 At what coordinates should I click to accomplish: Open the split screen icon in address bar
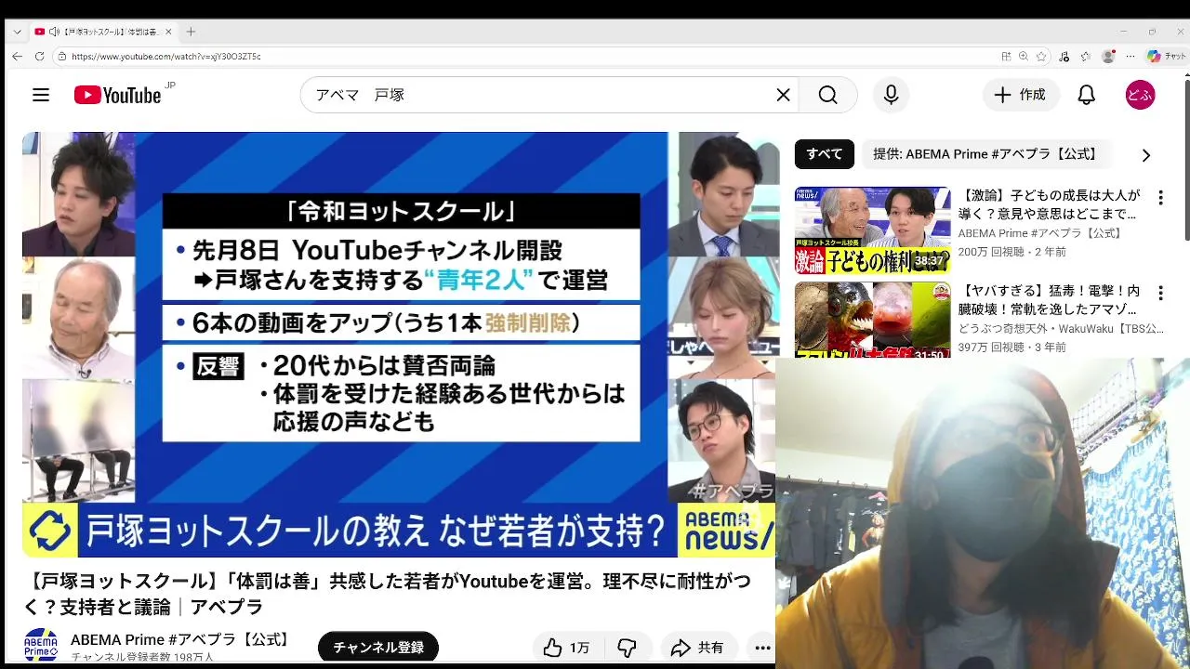coord(1006,57)
